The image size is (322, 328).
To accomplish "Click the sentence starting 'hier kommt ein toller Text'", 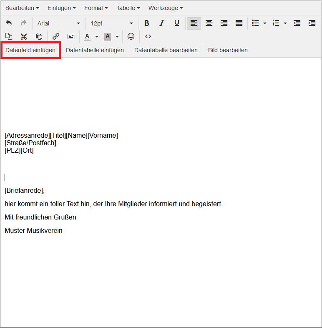I will click(113, 204).
